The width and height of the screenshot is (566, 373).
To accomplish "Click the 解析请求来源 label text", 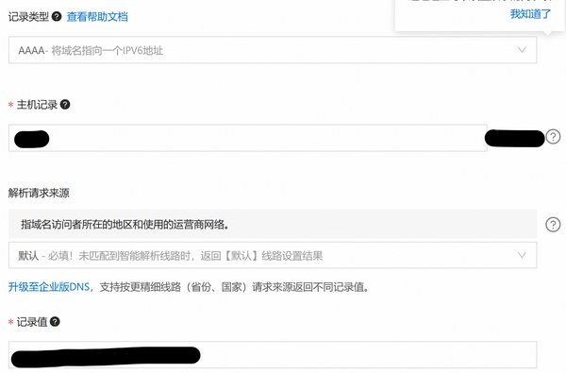I will pyautogui.click(x=39, y=193).
